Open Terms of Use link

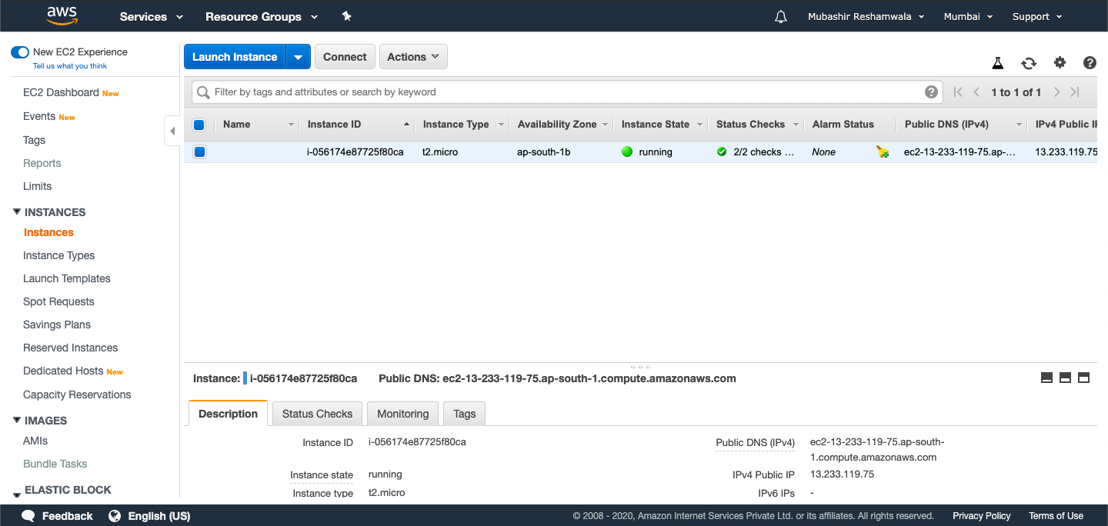(x=1056, y=516)
